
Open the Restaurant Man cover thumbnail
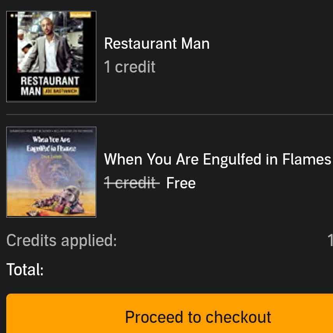point(51,57)
